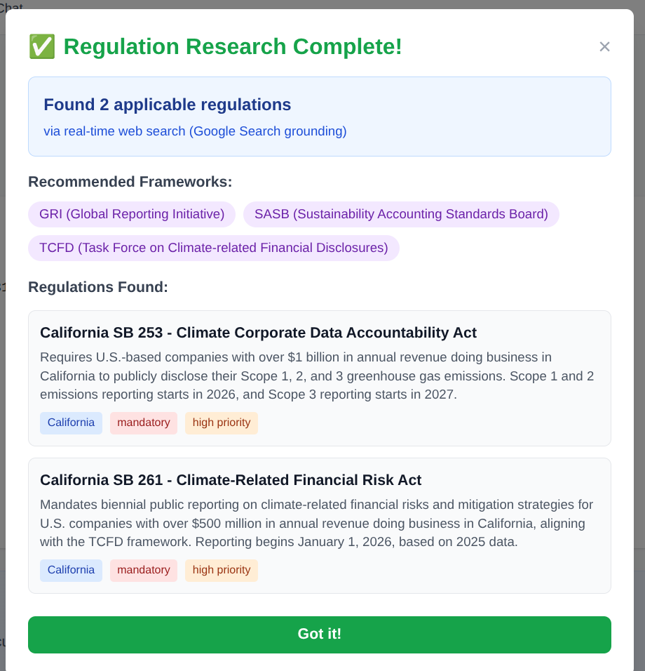Click the high priority tag on SB 261
The image size is (645, 671).
(221, 570)
